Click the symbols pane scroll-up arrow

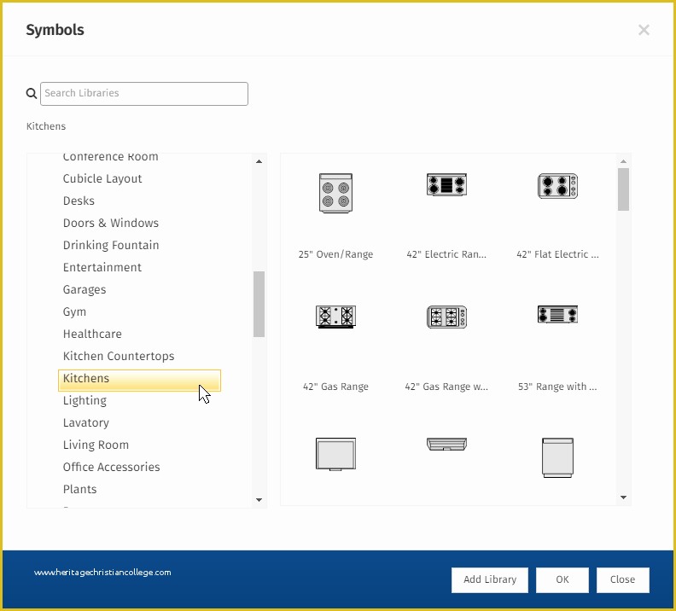(x=623, y=161)
